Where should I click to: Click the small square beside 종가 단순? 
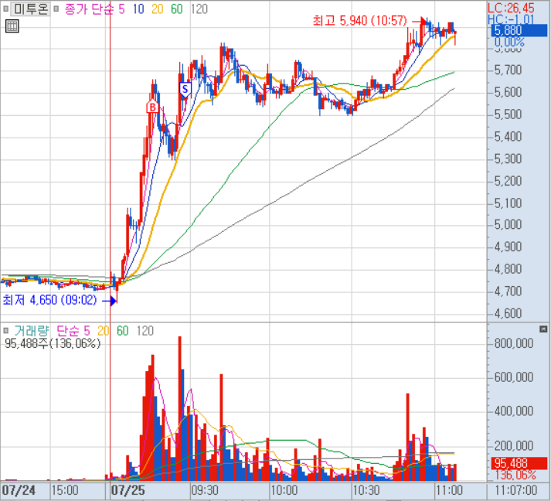(x=56, y=9)
